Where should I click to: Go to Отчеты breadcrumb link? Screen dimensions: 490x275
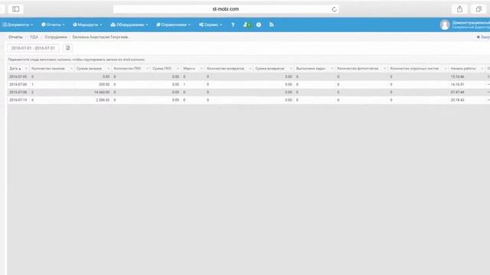pos(15,37)
